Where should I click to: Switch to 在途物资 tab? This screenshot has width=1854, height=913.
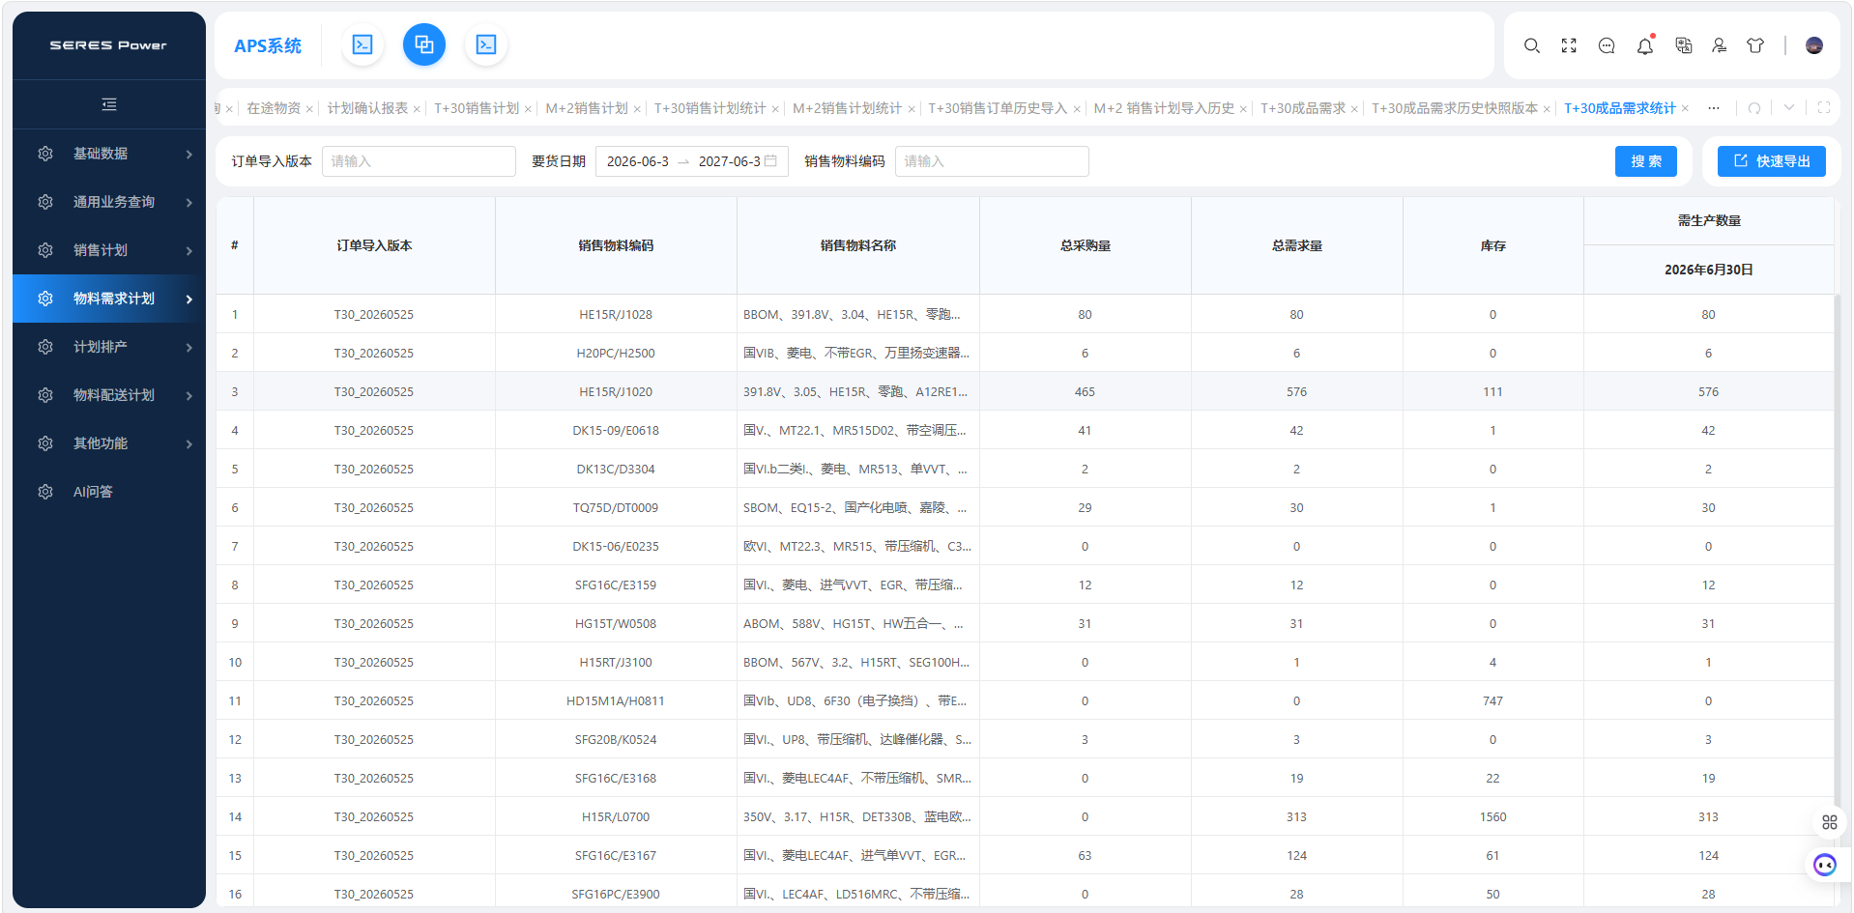point(274,108)
